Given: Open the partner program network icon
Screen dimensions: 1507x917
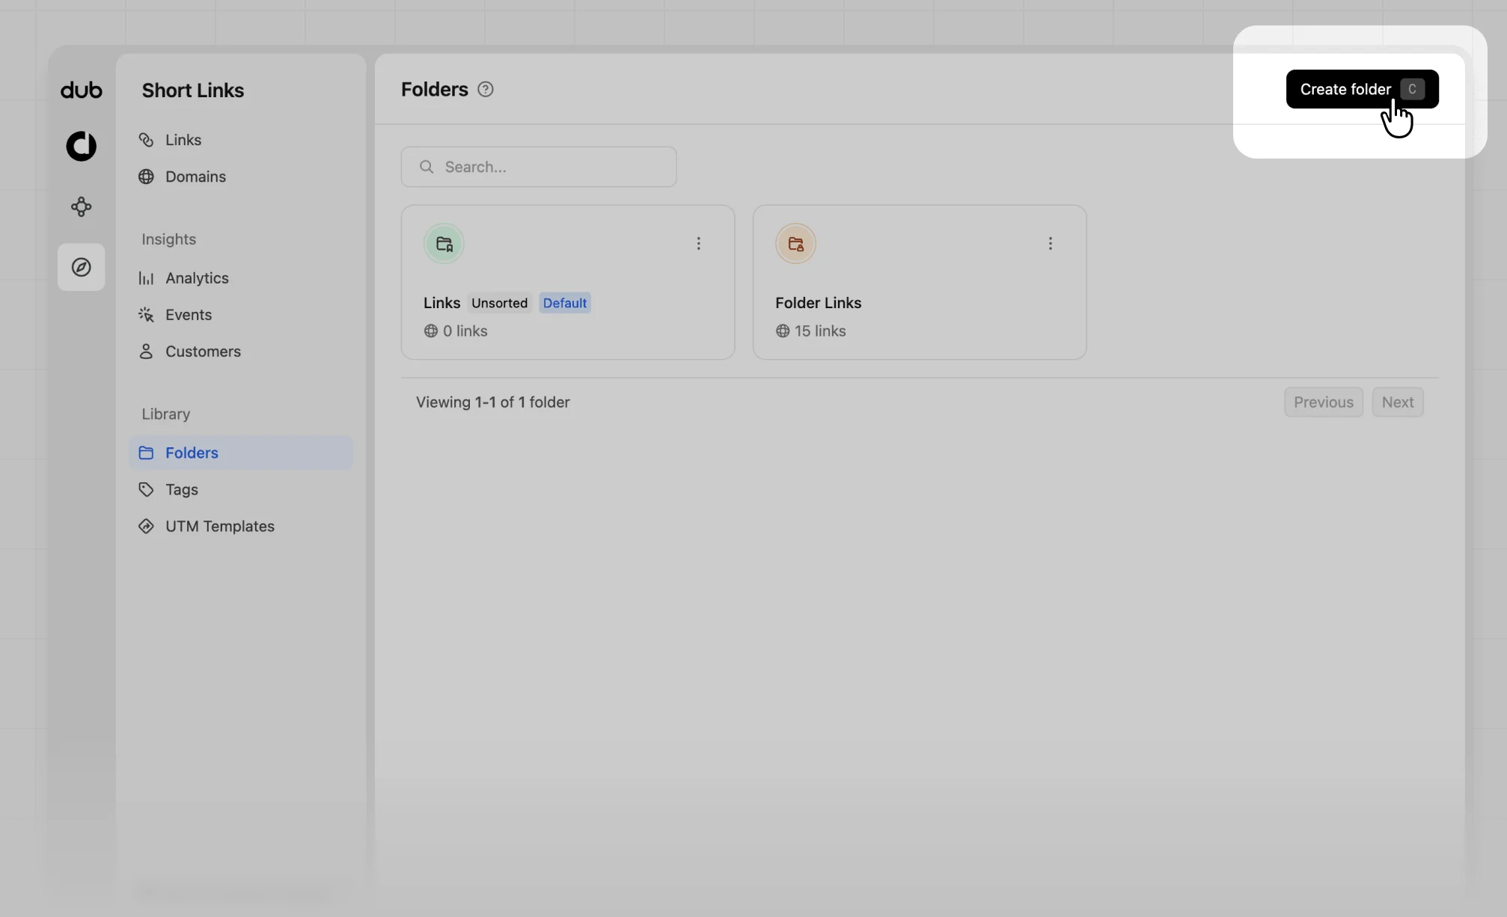Looking at the screenshot, I should [x=81, y=206].
